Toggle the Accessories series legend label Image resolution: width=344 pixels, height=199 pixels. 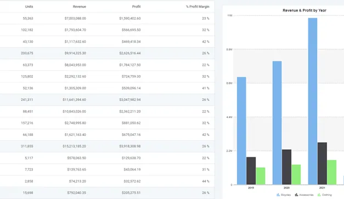[306, 195]
